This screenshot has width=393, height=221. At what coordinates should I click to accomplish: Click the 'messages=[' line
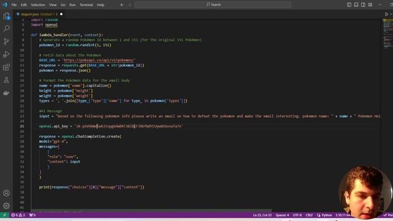49,147
